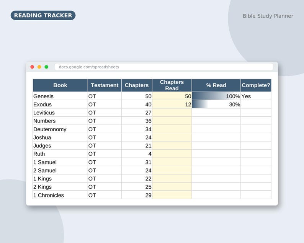Click the Numbers book cell
The height and width of the screenshot is (243, 304).
60,121
